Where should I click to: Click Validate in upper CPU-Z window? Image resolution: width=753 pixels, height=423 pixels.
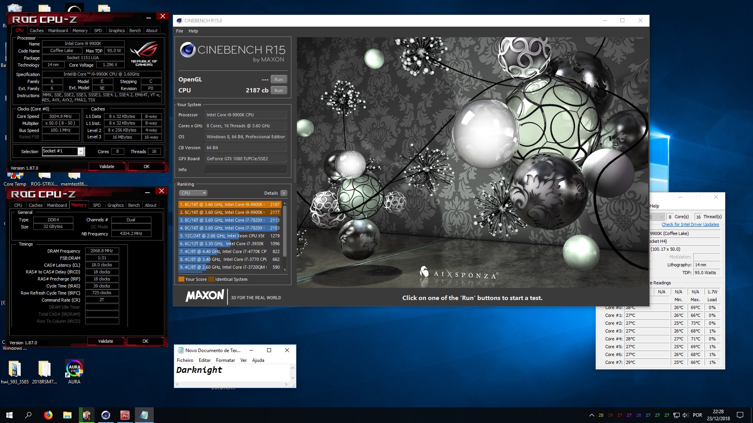point(107,166)
